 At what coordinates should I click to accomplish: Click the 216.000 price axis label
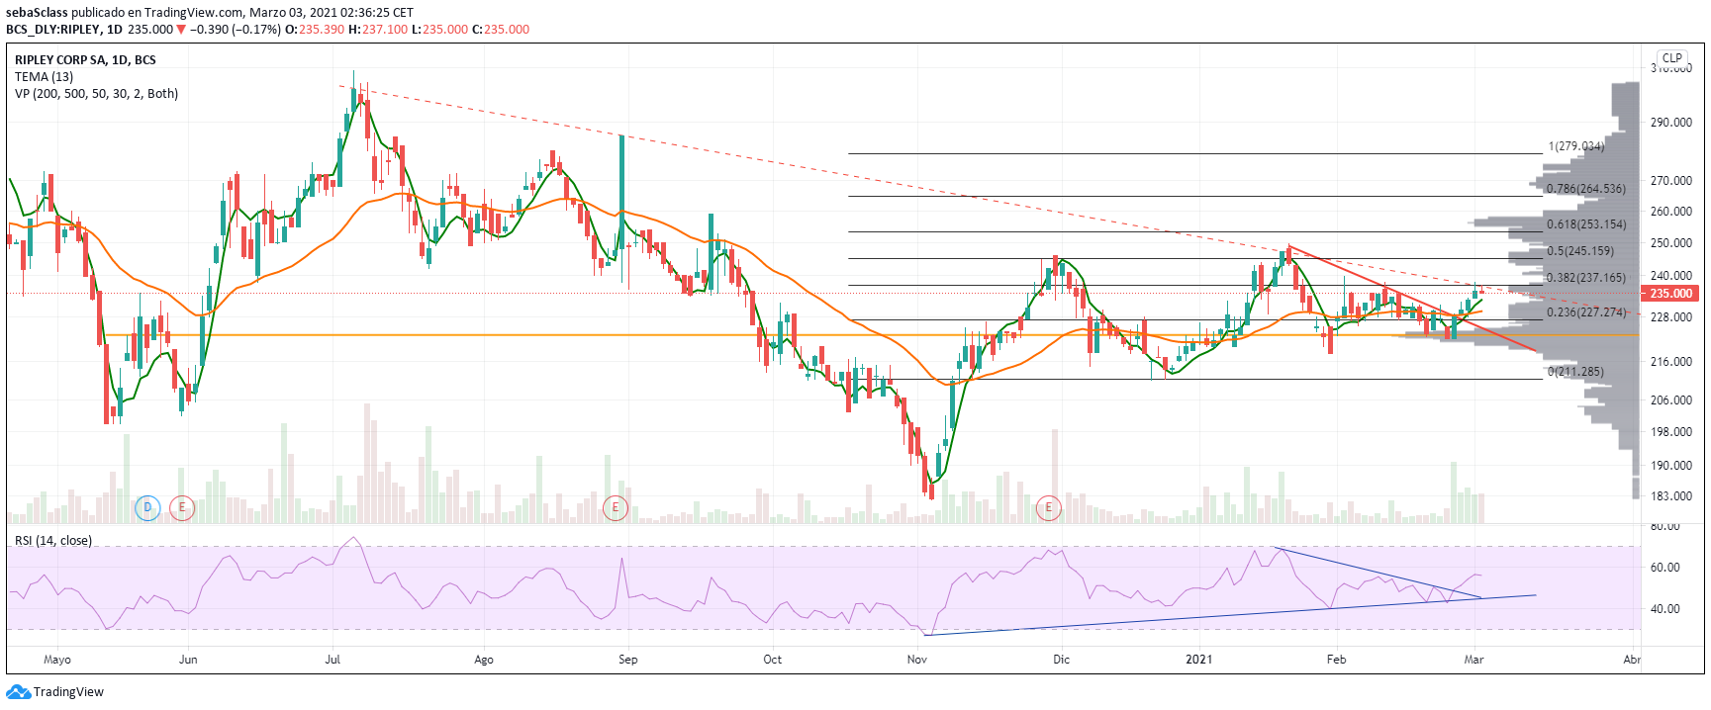[x=1670, y=362]
